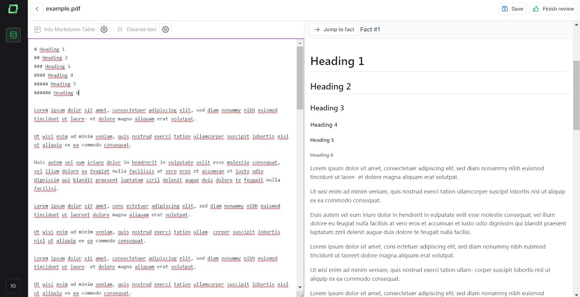
Task: Click the Cleanse text button
Action: point(137,29)
